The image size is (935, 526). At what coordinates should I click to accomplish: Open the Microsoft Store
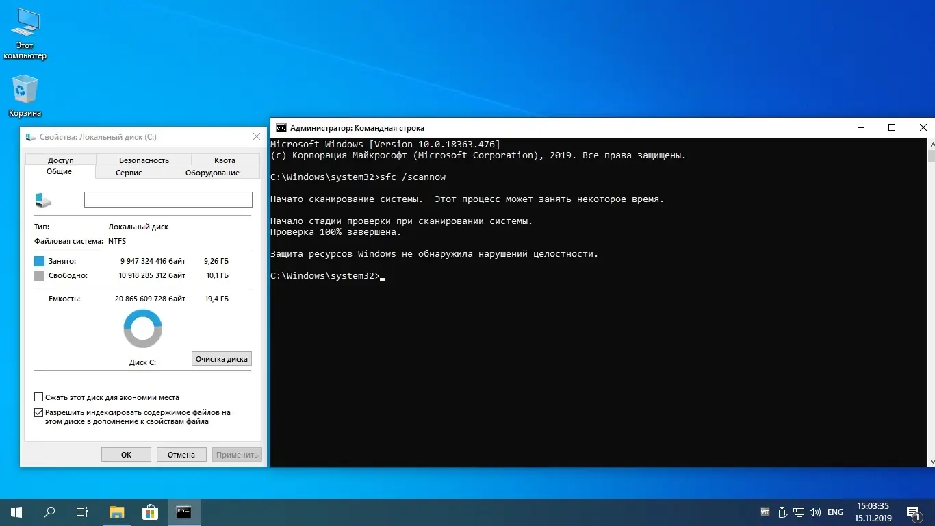[150, 512]
